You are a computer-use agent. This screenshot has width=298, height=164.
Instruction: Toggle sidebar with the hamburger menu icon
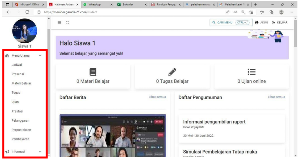(x=59, y=23)
